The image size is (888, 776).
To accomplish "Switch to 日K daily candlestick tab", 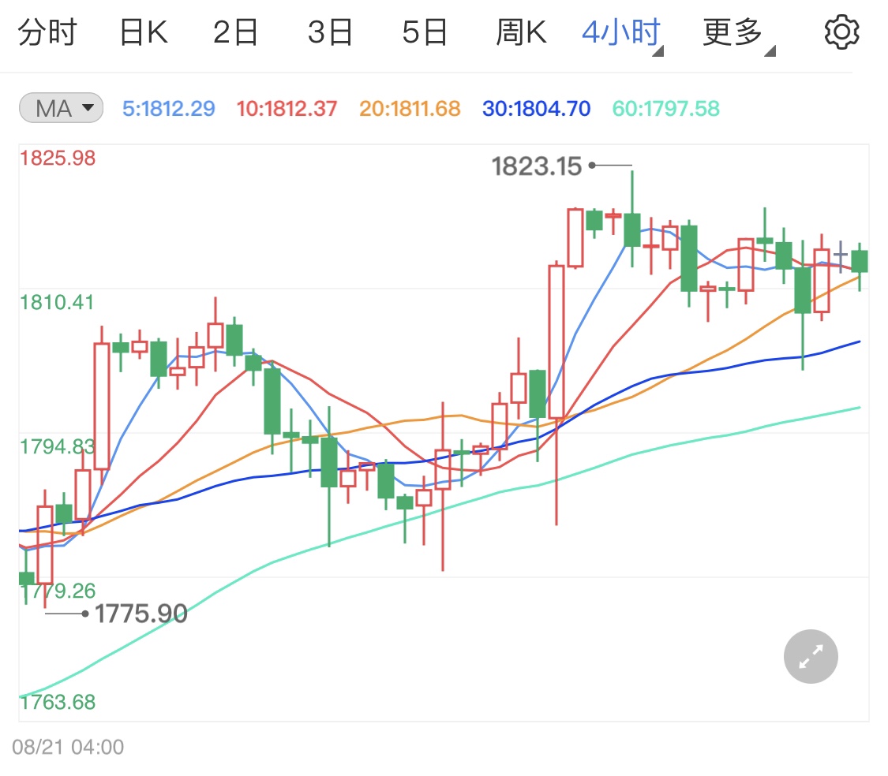I will (x=144, y=32).
